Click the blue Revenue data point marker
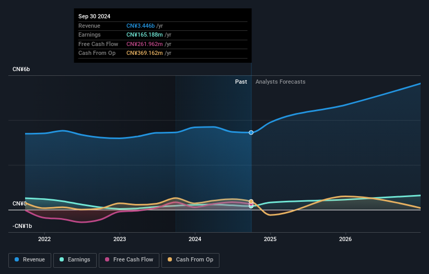The height and width of the screenshot is (274, 429). coord(251,132)
